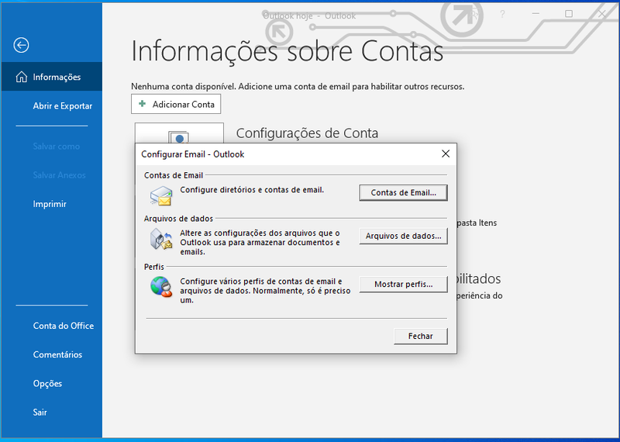Open the Opções settings entry

click(47, 384)
